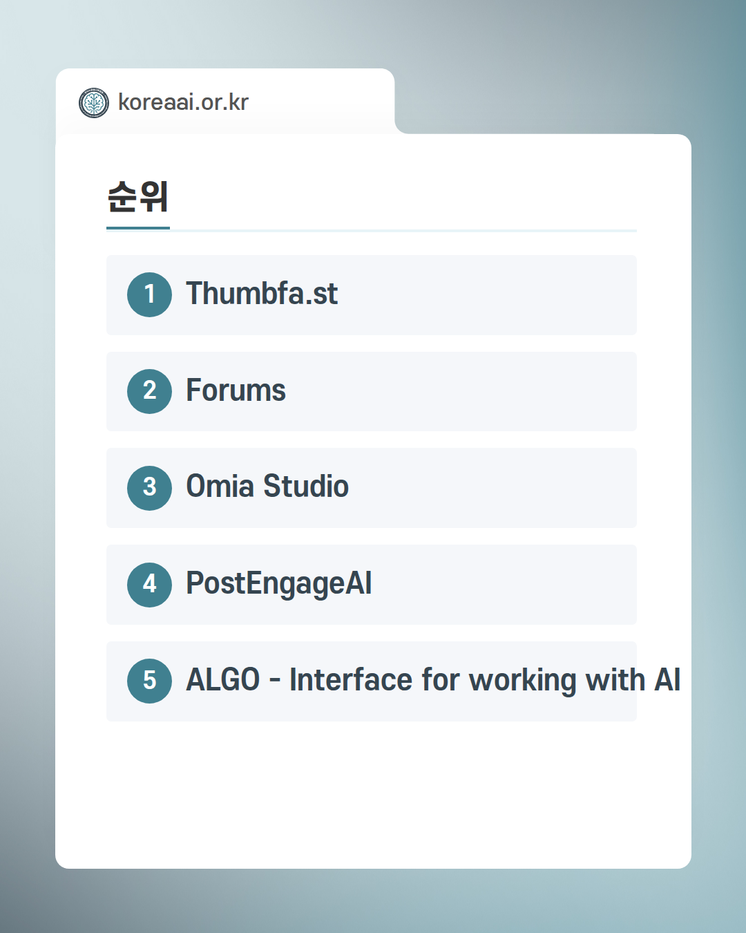
Task: Click the number 3 rank badge
Action: (x=149, y=488)
